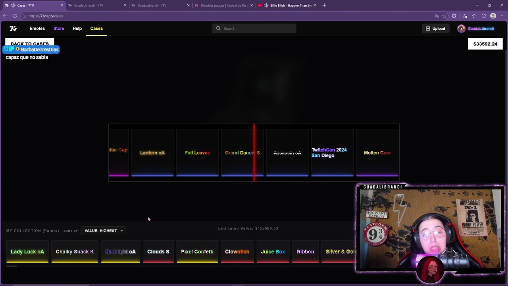Select Assassin oA paint in roller

click(x=287, y=153)
